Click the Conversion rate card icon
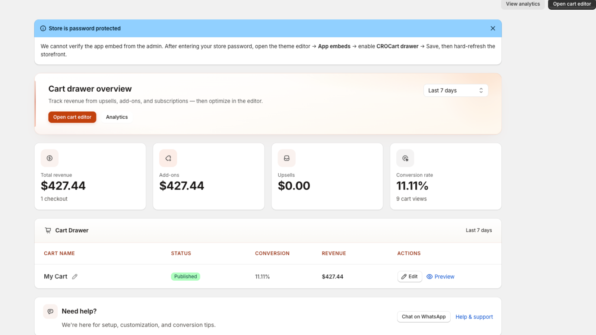The height and width of the screenshot is (335, 596). point(405,158)
